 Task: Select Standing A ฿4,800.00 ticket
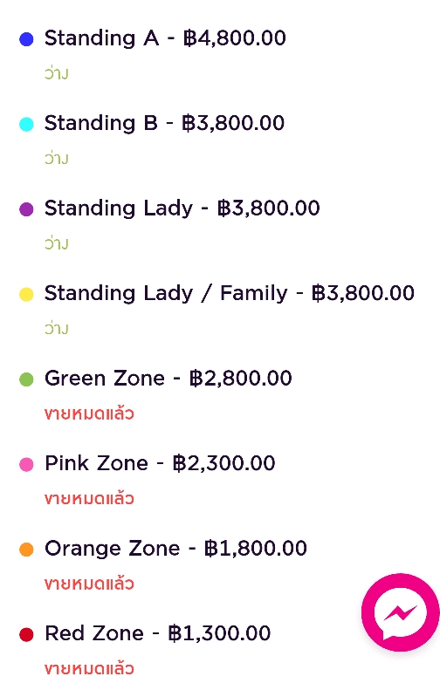point(165,38)
